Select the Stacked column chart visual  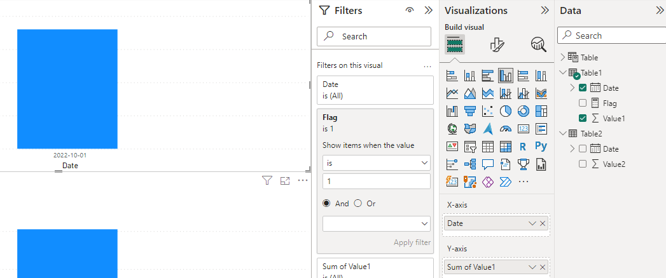pyautogui.click(x=470, y=76)
